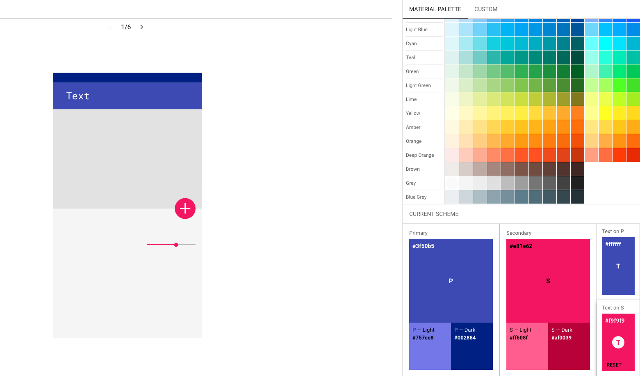640x376 pixels.
Task: Select the brightest Yellow accent swatch
Action: tap(605, 113)
